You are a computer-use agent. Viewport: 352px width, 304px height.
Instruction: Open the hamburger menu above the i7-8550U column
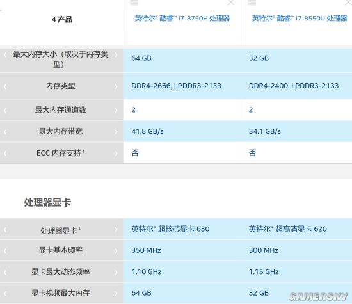252,3
